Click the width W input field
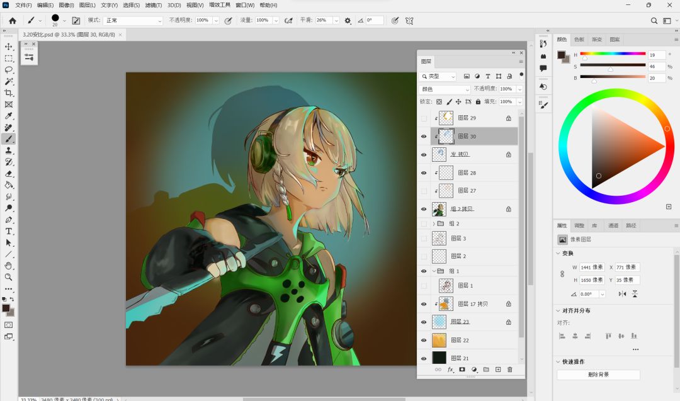This screenshot has width=680, height=401. [x=592, y=267]
